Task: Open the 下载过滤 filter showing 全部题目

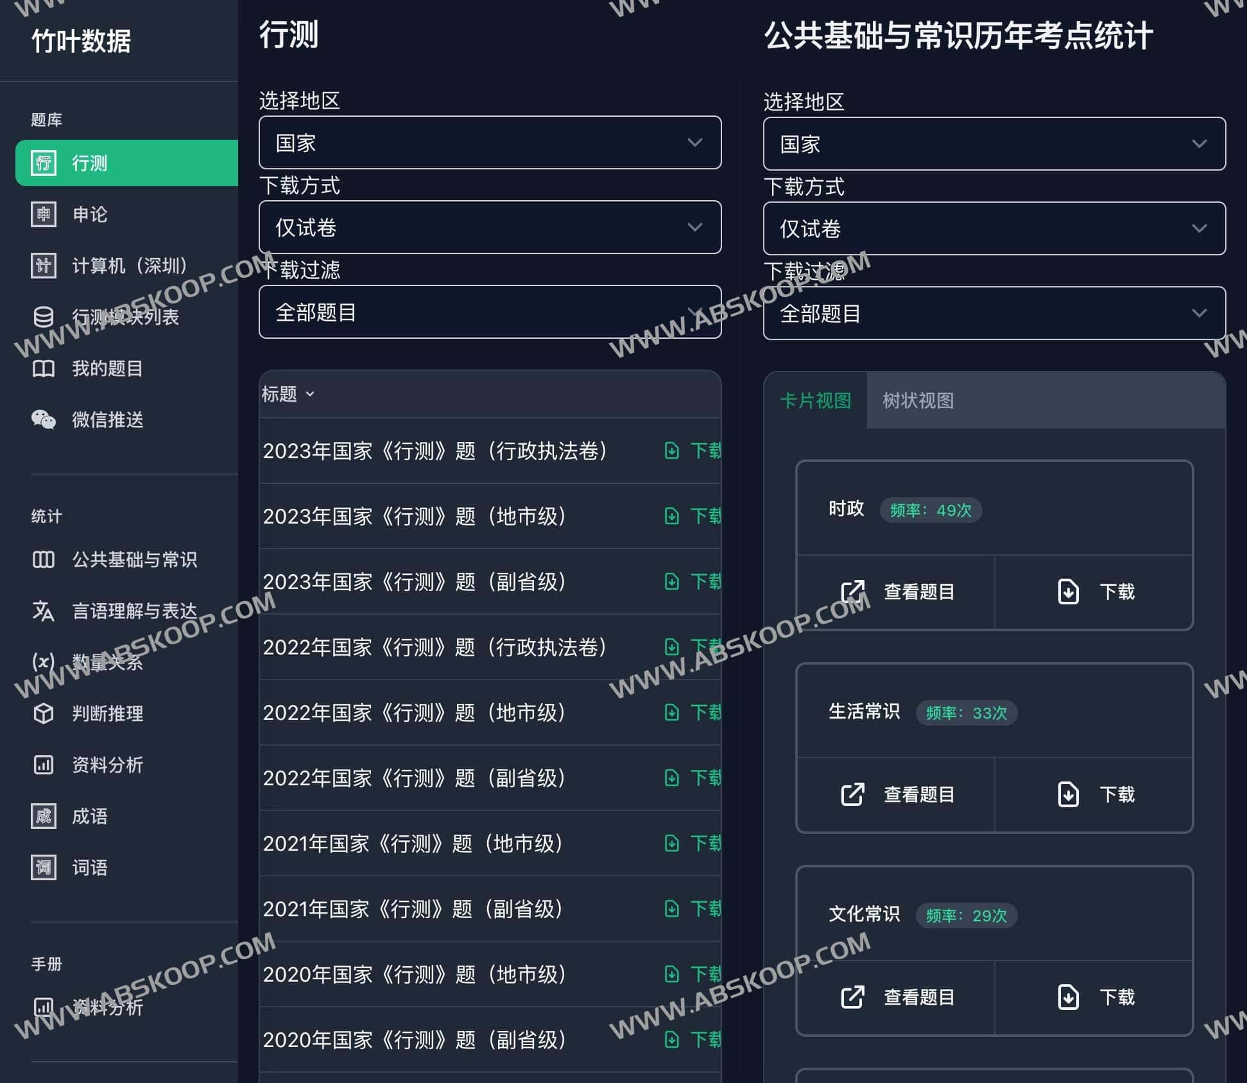Action: point(490,312)
